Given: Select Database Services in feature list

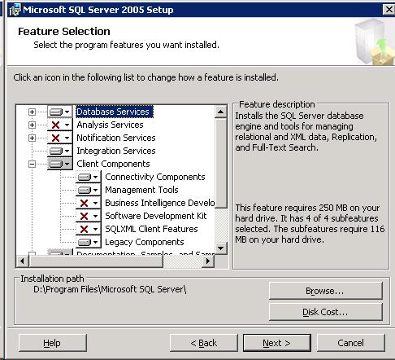Looking at the screenshot, I should pos(115,112).
